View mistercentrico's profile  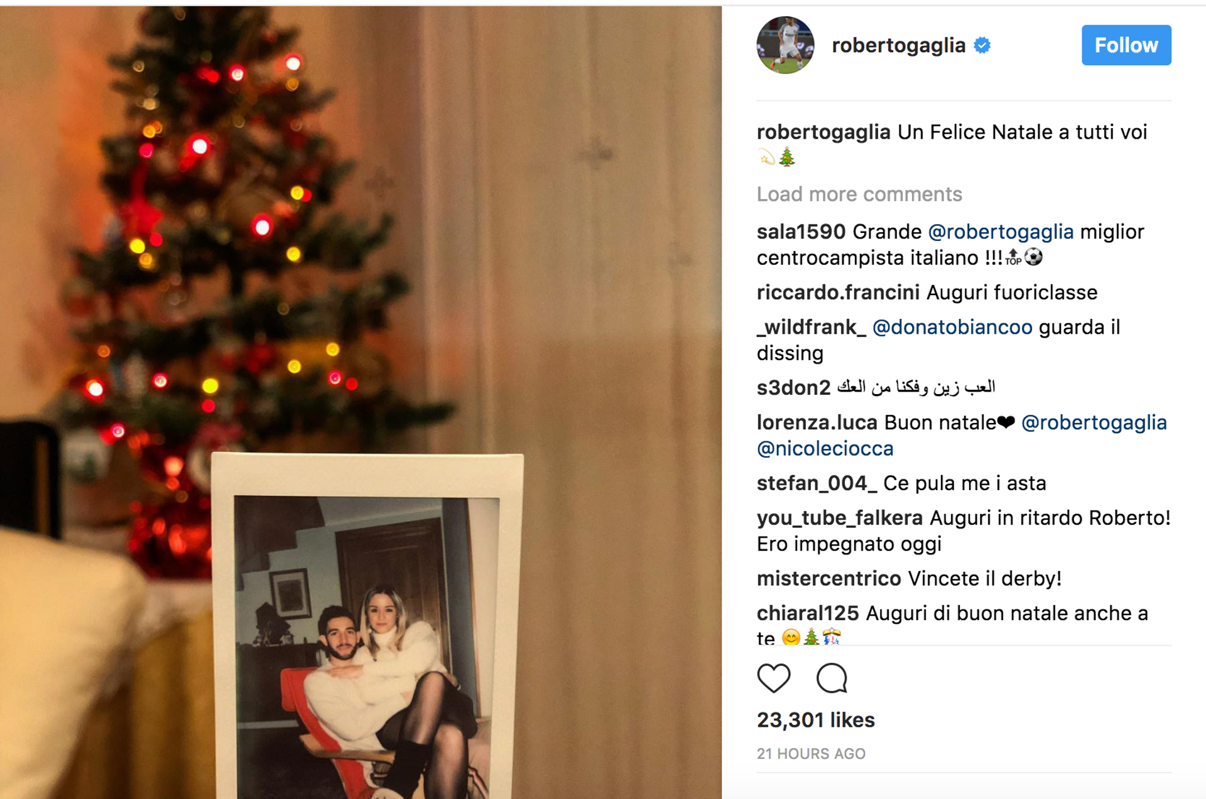tap(829, 579)
